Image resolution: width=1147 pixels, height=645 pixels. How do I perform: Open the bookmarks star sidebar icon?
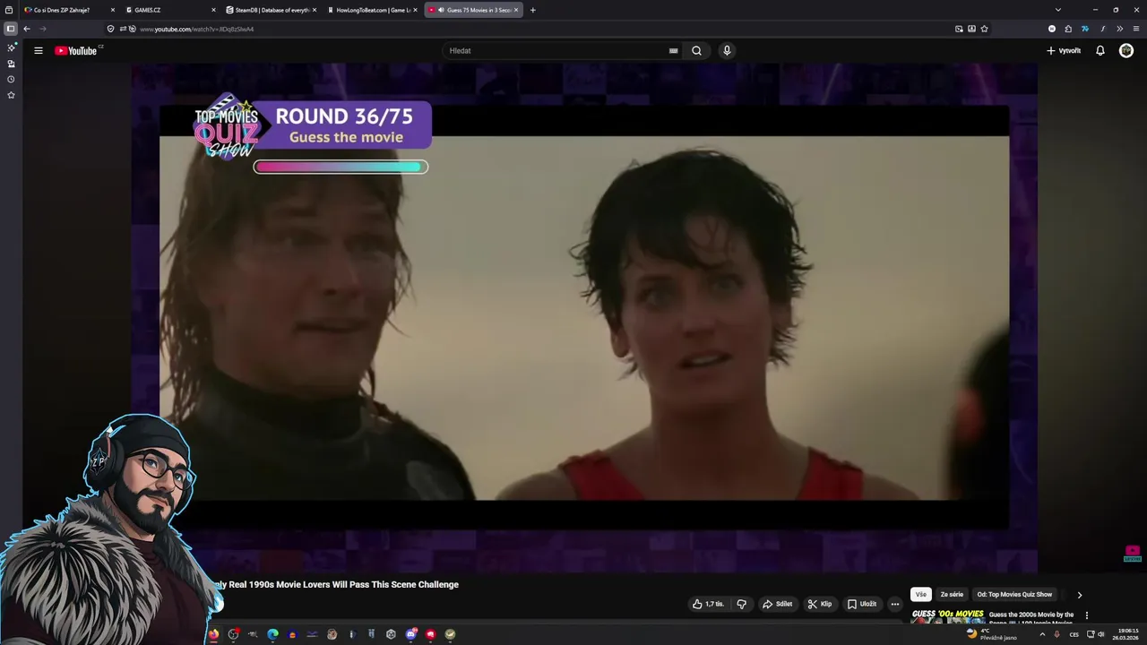pos(11,95)
